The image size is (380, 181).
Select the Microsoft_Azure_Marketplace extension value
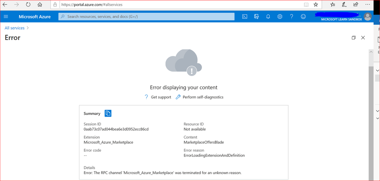108,142
